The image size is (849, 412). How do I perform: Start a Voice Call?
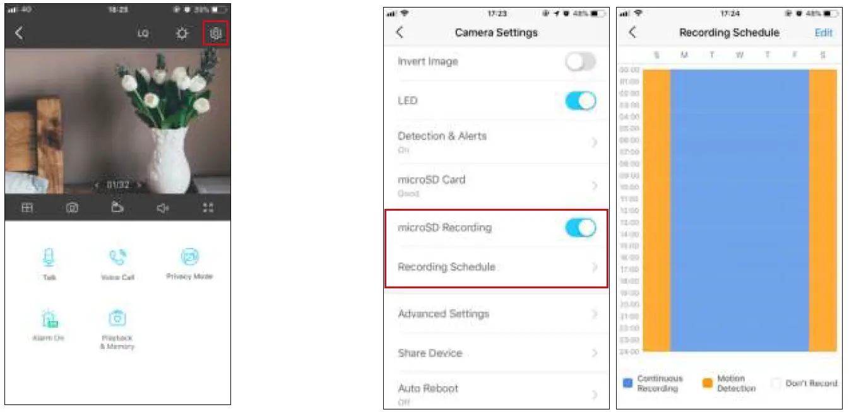click(x=117, y=257)
